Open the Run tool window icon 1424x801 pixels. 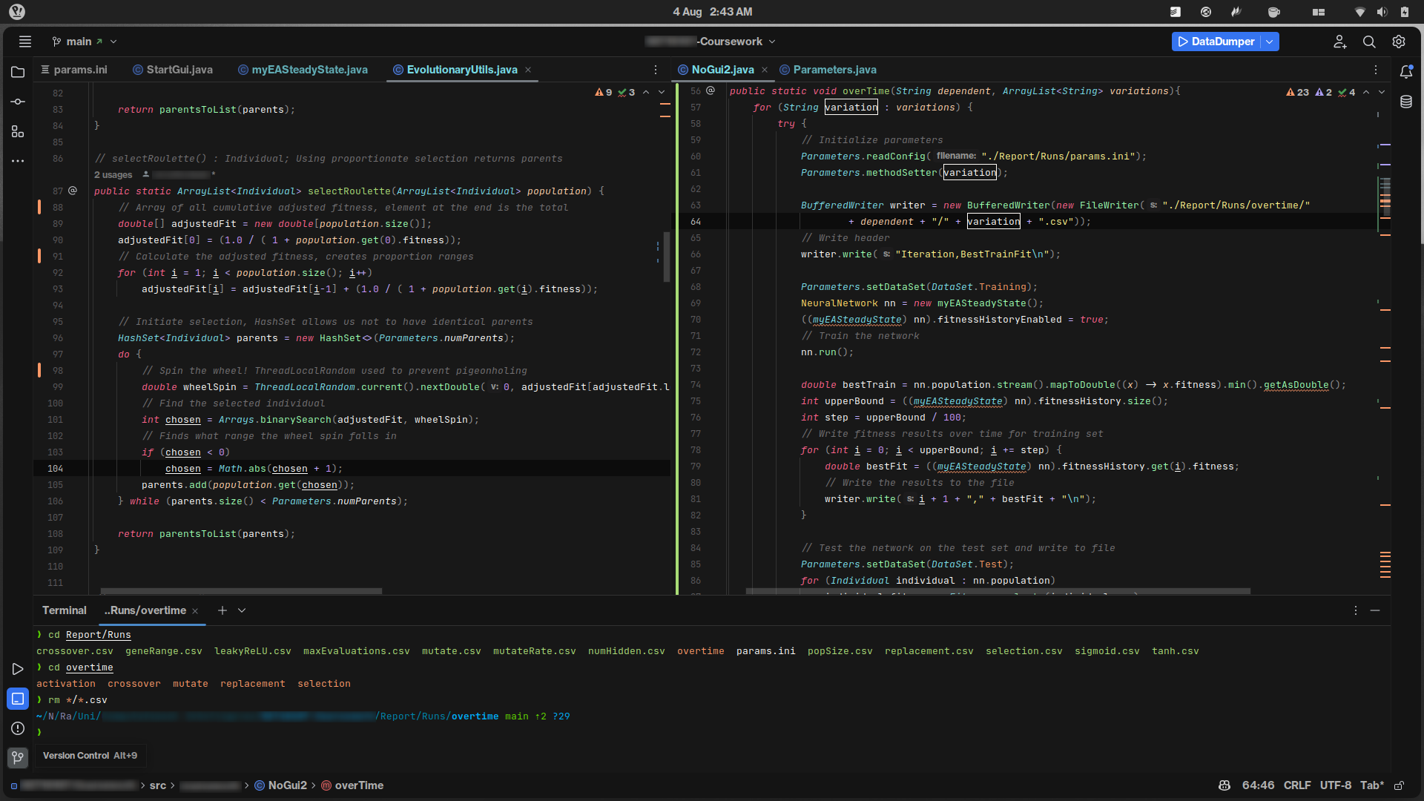[x=18, y=669]
